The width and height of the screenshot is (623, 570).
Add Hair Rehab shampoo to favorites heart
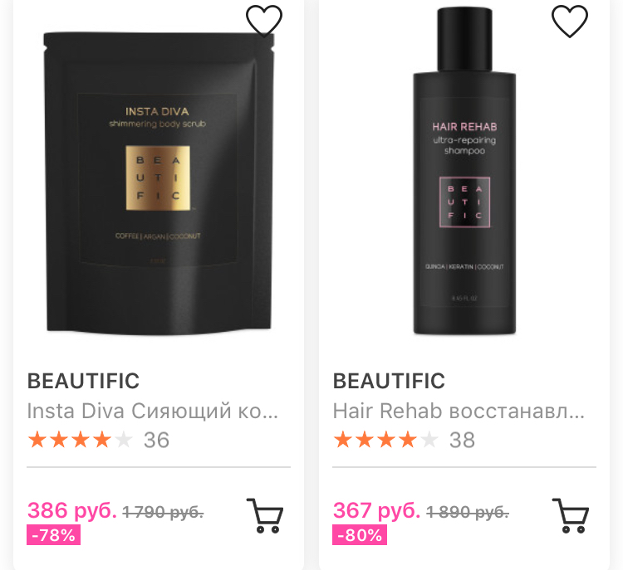pyautogui.click(x=569, y=21)
